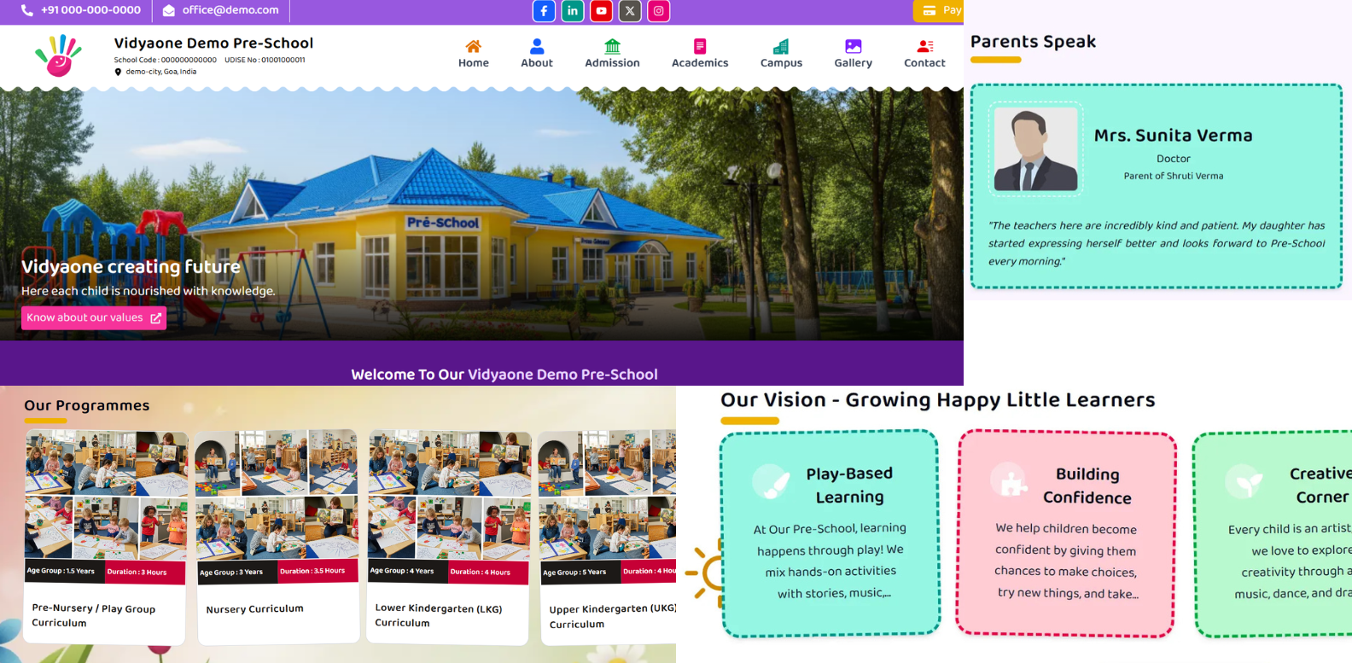Screen dimensions: 1352x663
Task: Open Nursery Curriculum card title
Action: [x=254, y=609]
